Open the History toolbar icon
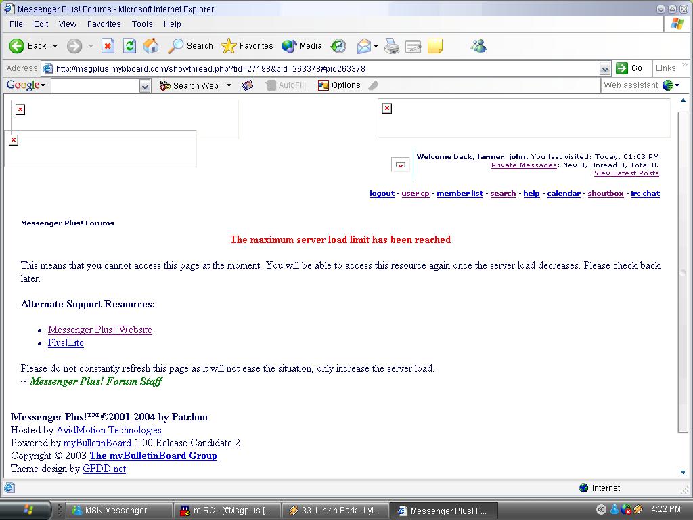The height and width of the screenshot is (520, 693). click(338, 46)
